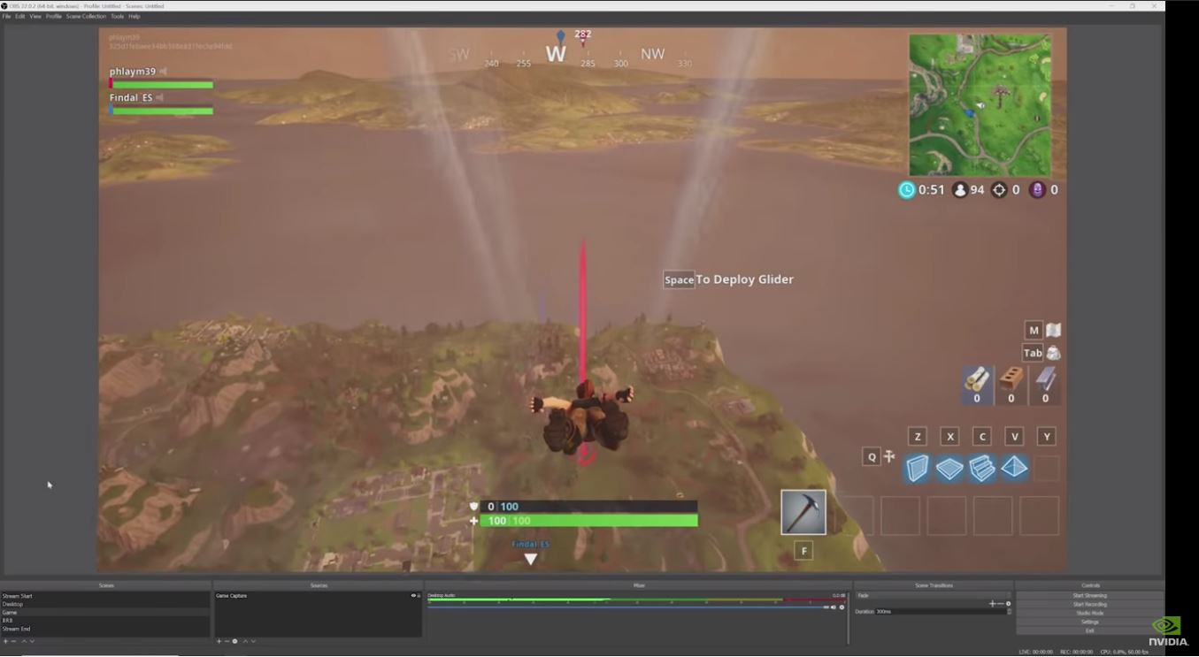This screenshot has height=657, width=1199.
Task: Click the match timer clock icon
Action: click(x=907, y=189)
